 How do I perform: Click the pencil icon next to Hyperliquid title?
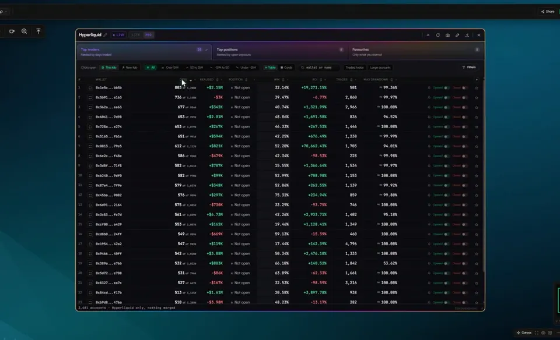click(106, 35)
